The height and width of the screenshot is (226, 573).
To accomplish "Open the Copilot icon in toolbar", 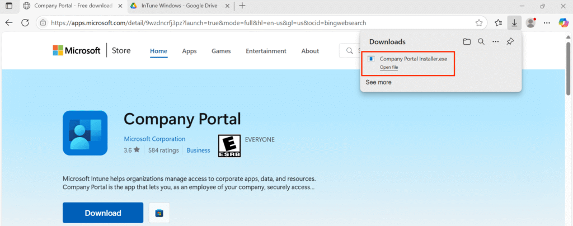I will coord(563,23).
